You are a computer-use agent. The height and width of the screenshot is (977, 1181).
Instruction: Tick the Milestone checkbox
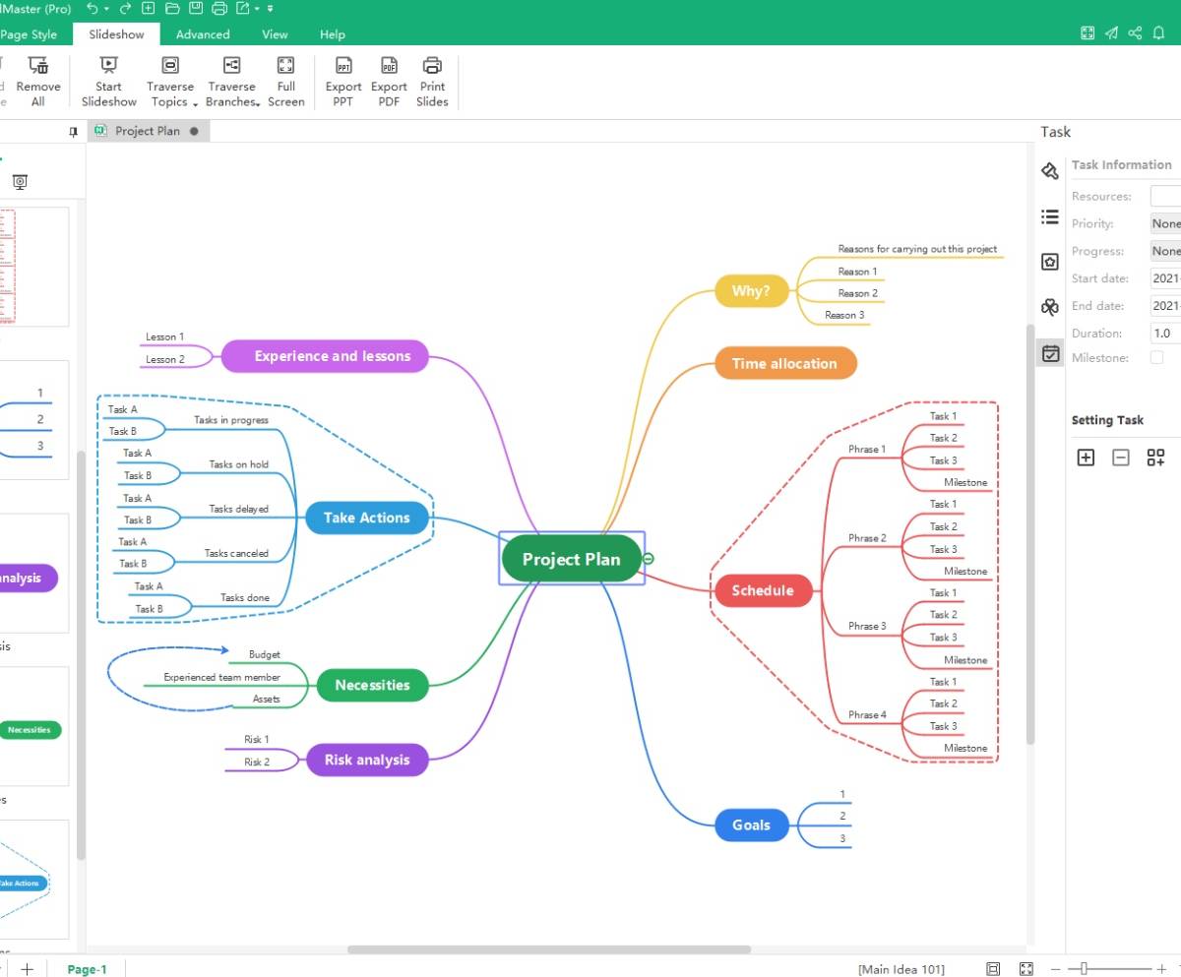(1157, 358)
